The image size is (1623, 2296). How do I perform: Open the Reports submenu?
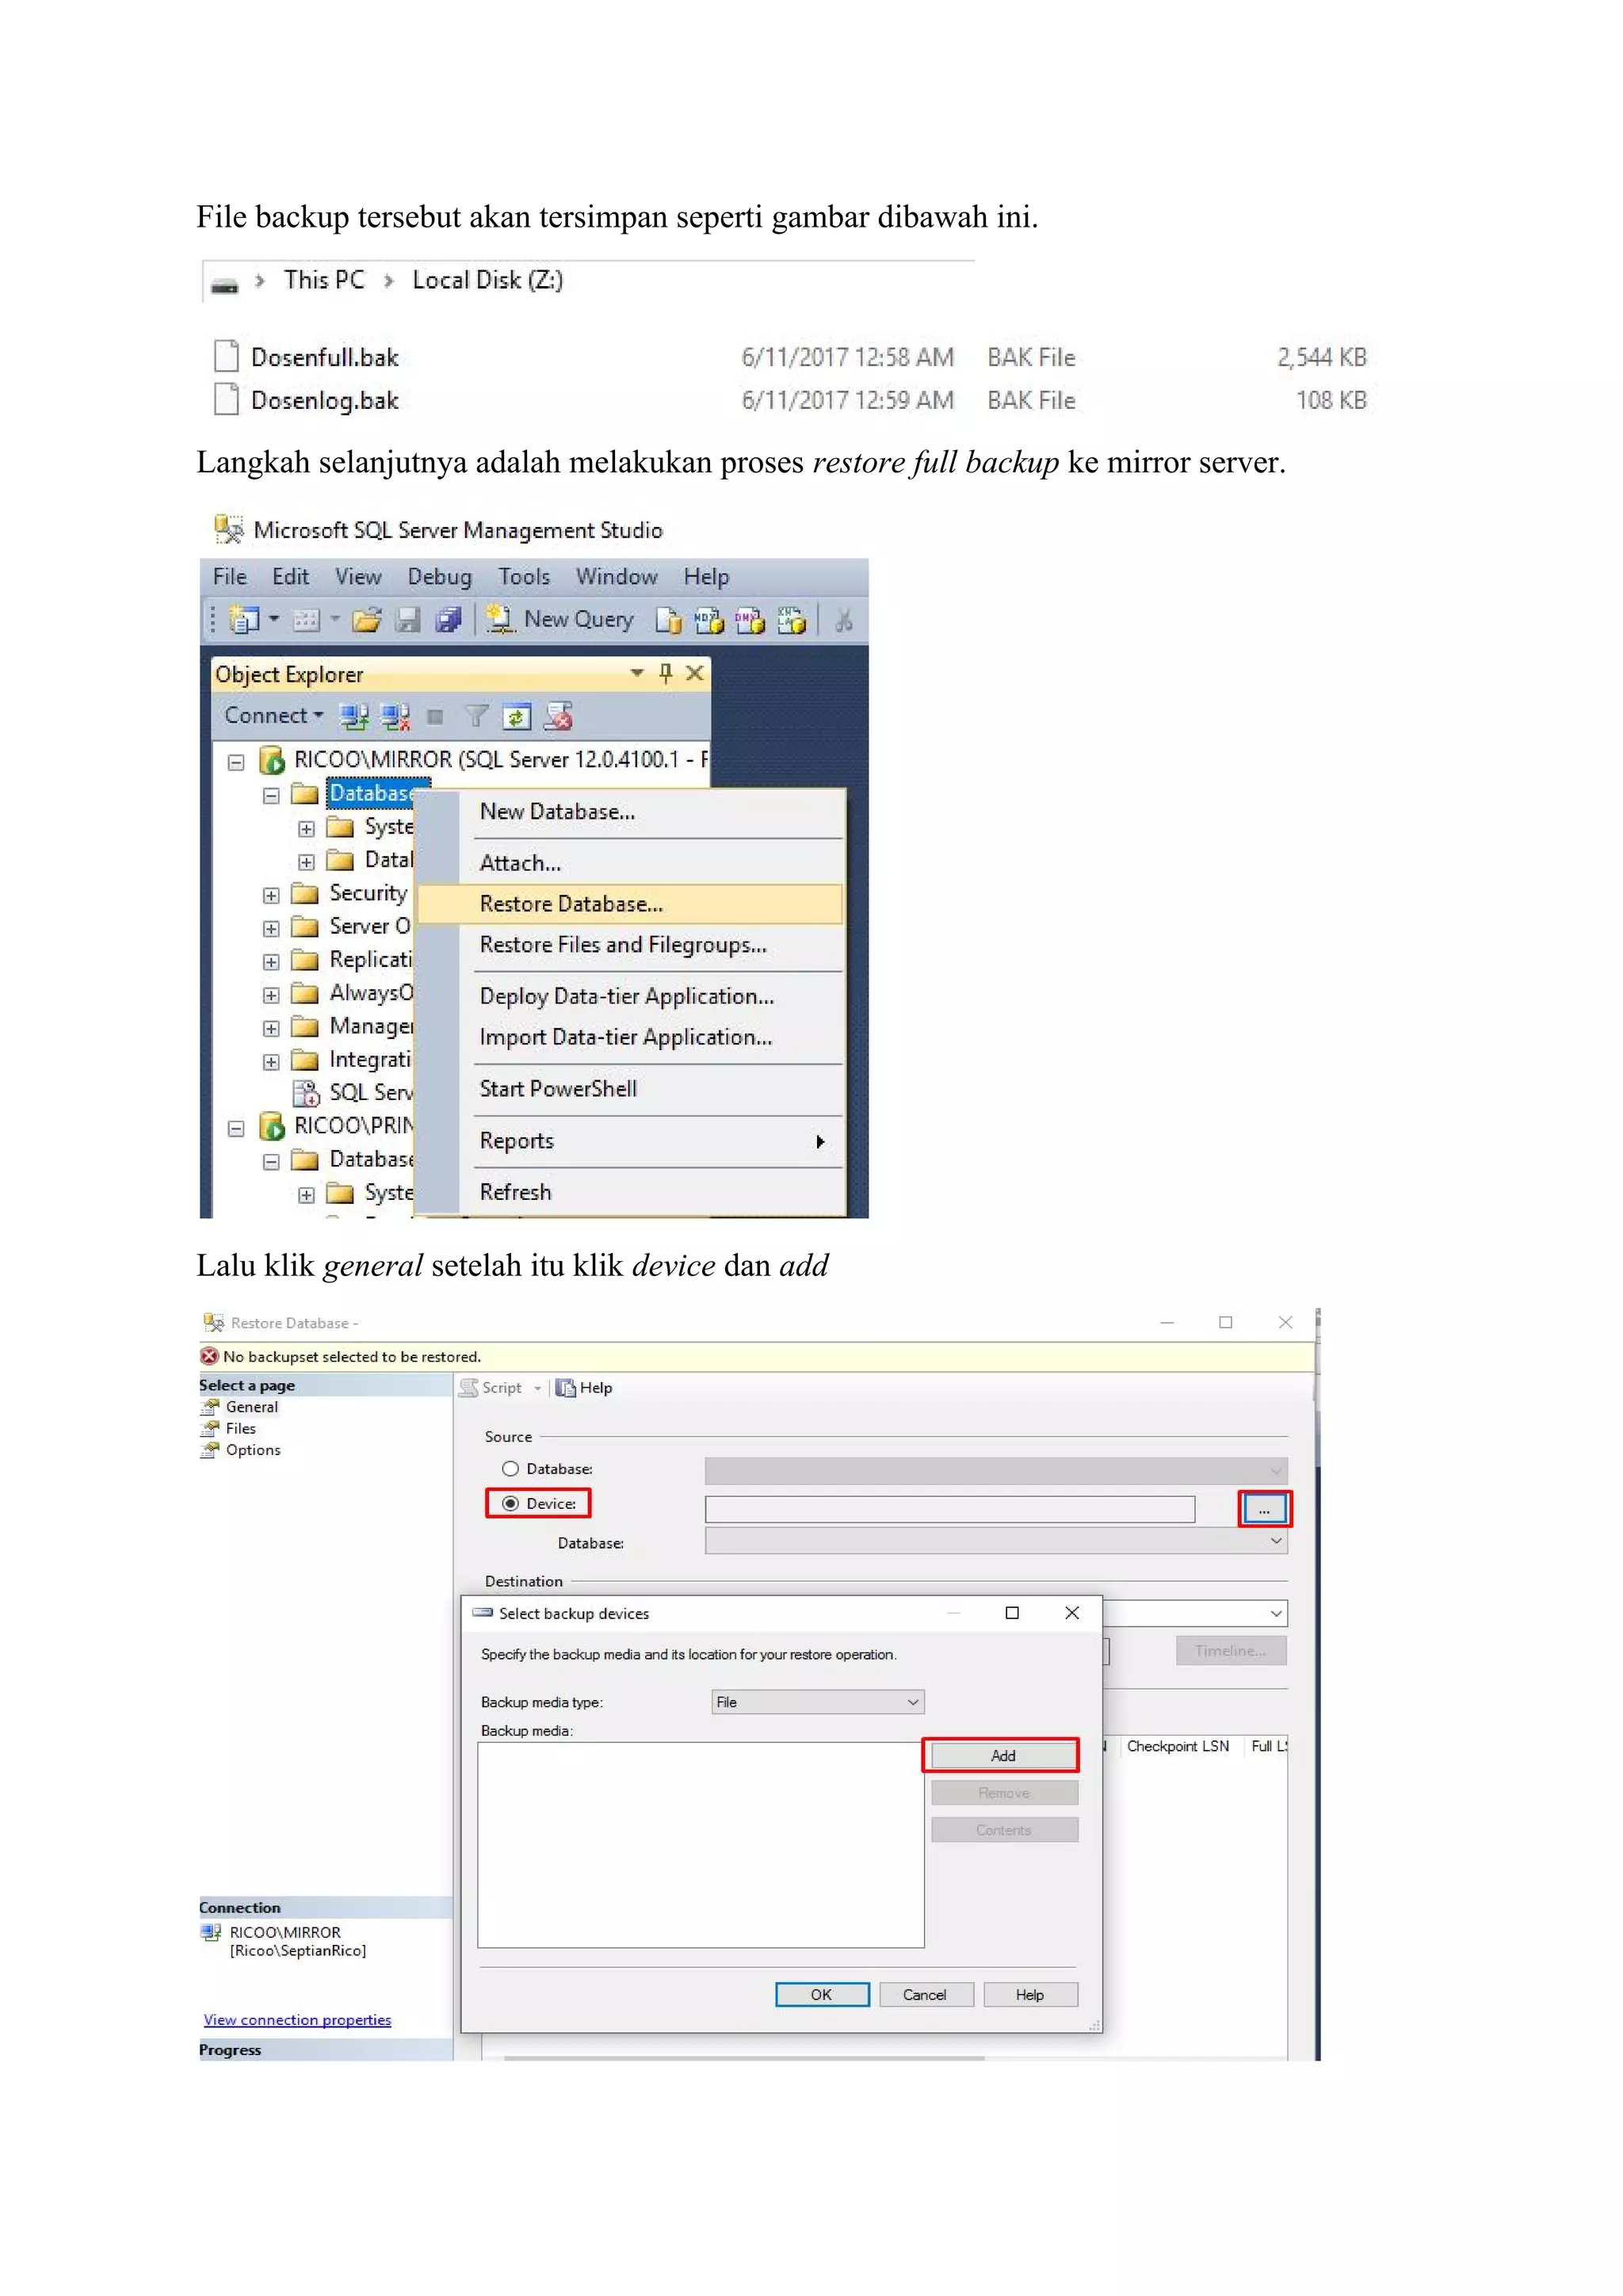630,1141
